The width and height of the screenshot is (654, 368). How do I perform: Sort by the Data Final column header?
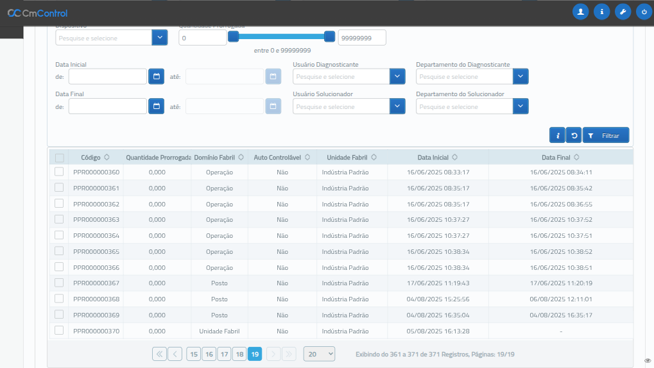tap(560, 157)
